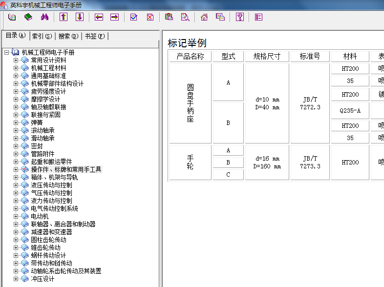Click the up arrow toolbar button
The width and height of the screenshot is (384, 287).
pyautogui.click(x=64, y=17)
